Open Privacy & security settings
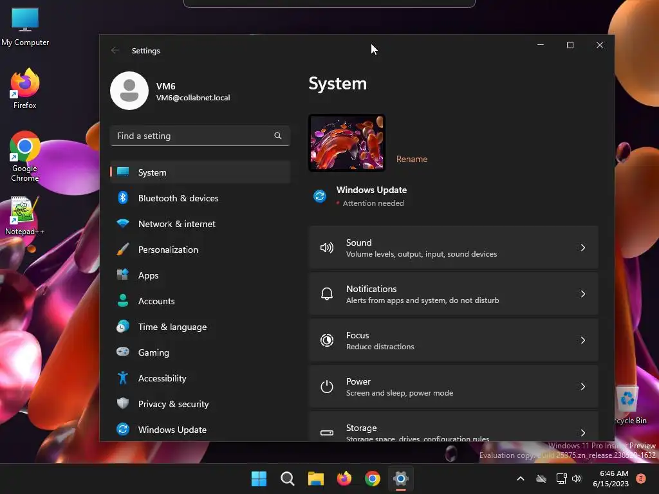The image size is (659, 494). coord(200,404)
